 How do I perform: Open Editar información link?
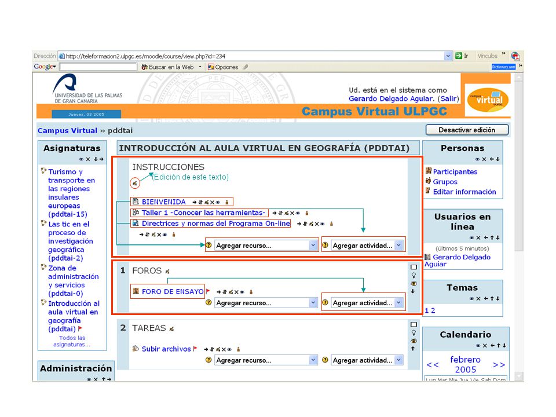tap(464, 192)
